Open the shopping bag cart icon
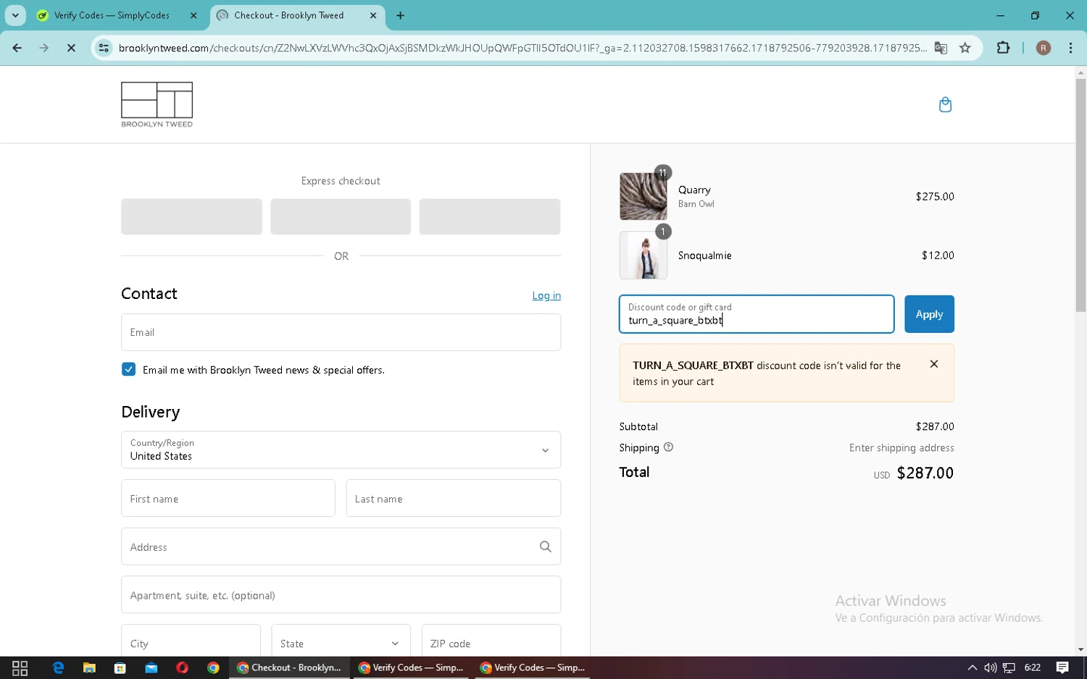The image size is (1087, 679). coord(945,105)
